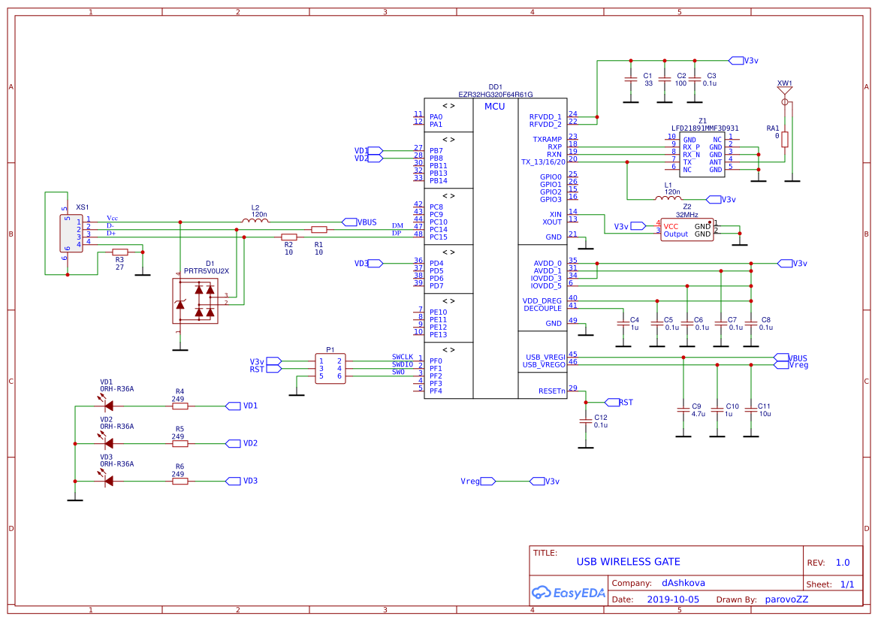Select the VD2 net flag right of R5
878x622 pixels.
pyautogui.click(x=241, y=443)
